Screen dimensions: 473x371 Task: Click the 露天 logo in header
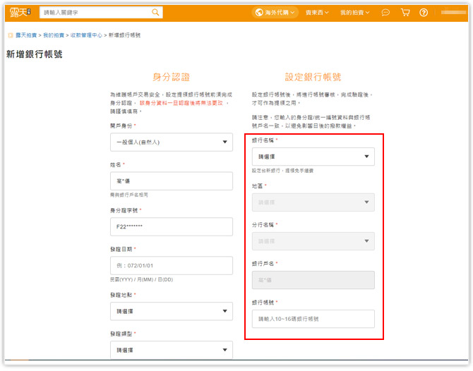tap(20, 12)
